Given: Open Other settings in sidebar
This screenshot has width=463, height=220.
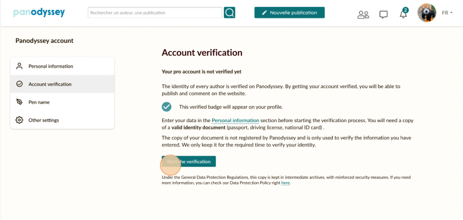Looking at the screenshot, I should pyautogui.click(x=44, y=119).
